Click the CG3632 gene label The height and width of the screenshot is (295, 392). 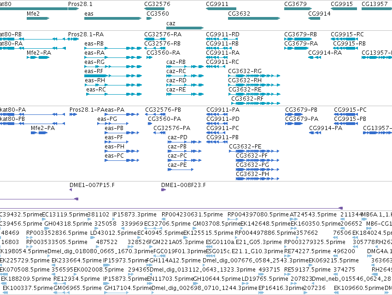point(239,14)
